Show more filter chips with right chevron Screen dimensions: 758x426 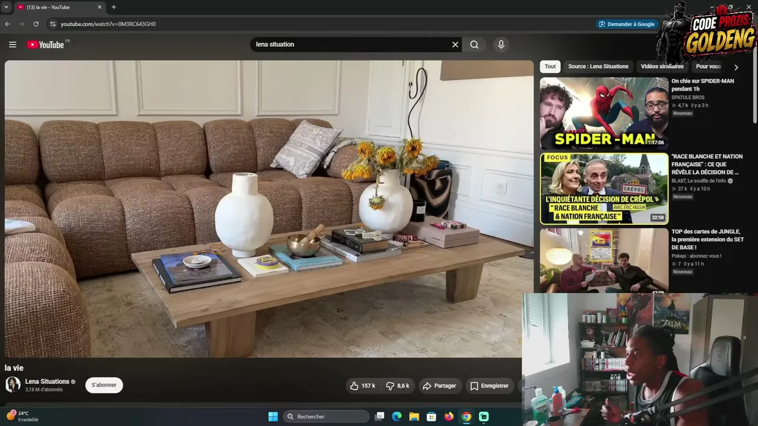click(x=736, y=67)
